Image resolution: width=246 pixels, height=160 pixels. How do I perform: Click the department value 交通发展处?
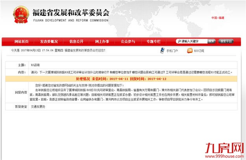pyautogui.click(x=38, y=107)
